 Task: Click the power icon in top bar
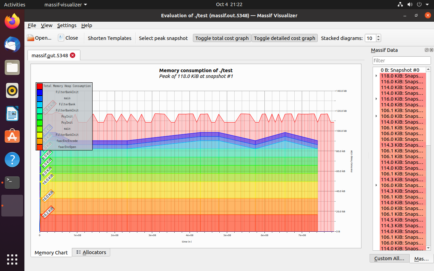point(419,4)
